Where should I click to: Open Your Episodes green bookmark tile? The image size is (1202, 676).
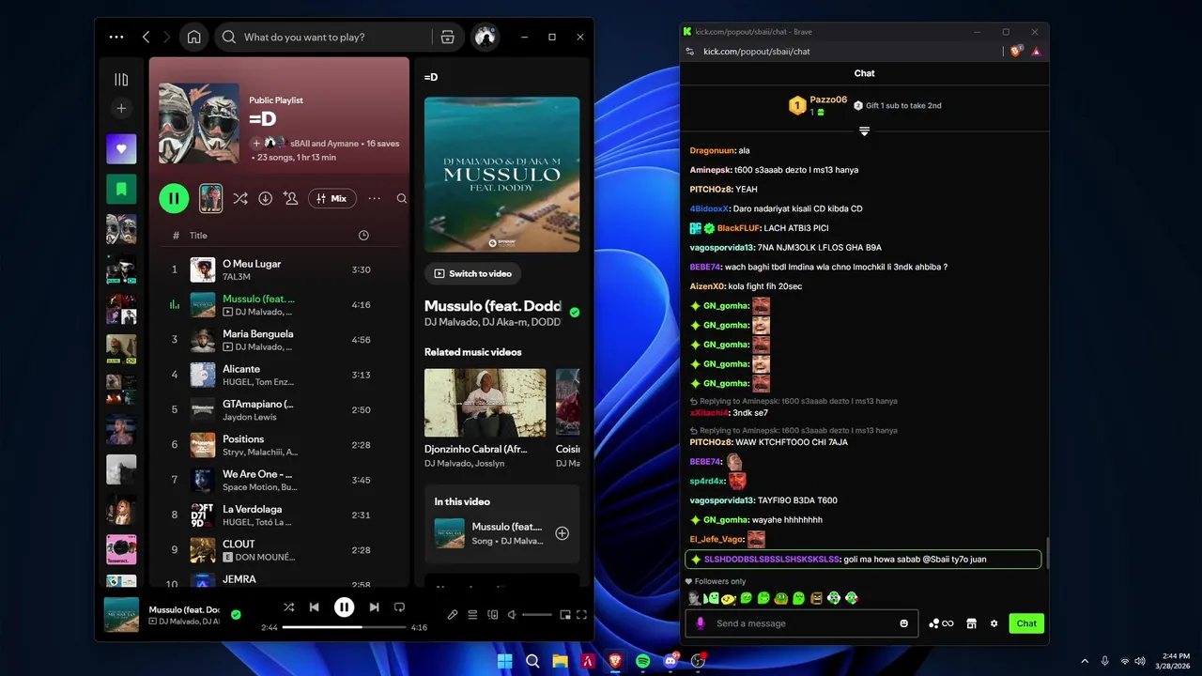pos(121,189)
